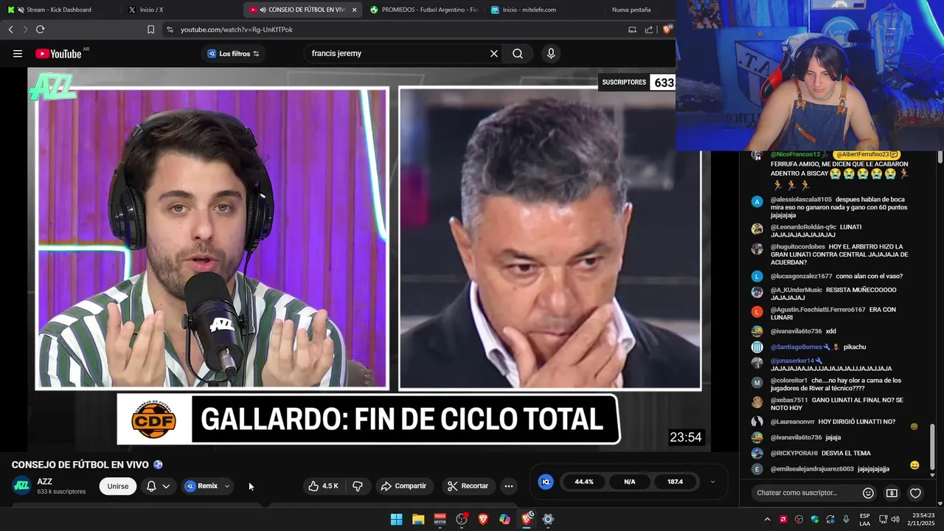Viewport: 944px width, 531px height.
Task: Open the Copilot taskbar icon
Action: [504, 519]
